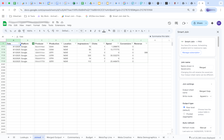Open filter toggle on Spend column
This screenshot has width=224, height=140.
(118, 44)
